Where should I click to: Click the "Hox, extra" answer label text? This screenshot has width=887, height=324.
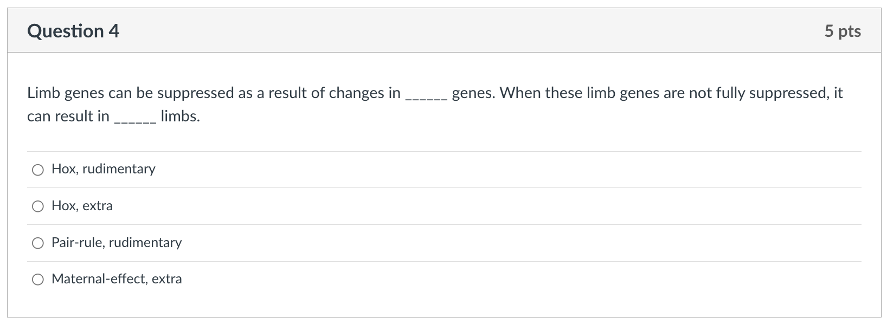[x=82, y=206]
